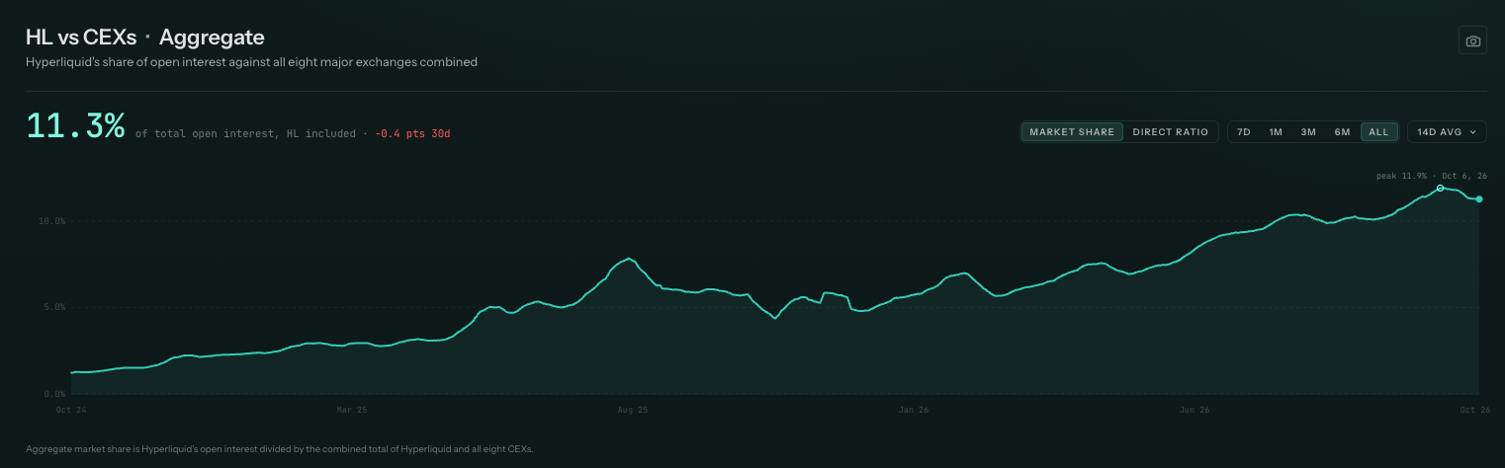
Task: Click 'of total open interest, HL included' text
Action: (x=245, y=133)
